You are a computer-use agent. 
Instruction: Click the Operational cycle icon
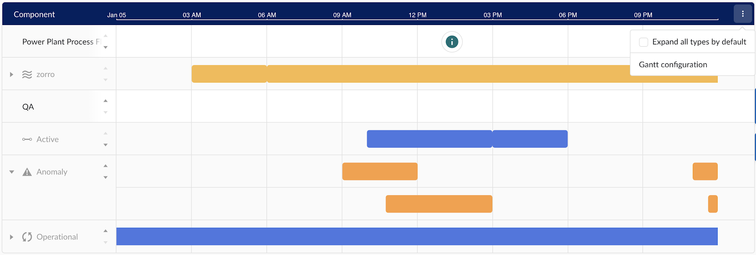click(x=27, y=237)
